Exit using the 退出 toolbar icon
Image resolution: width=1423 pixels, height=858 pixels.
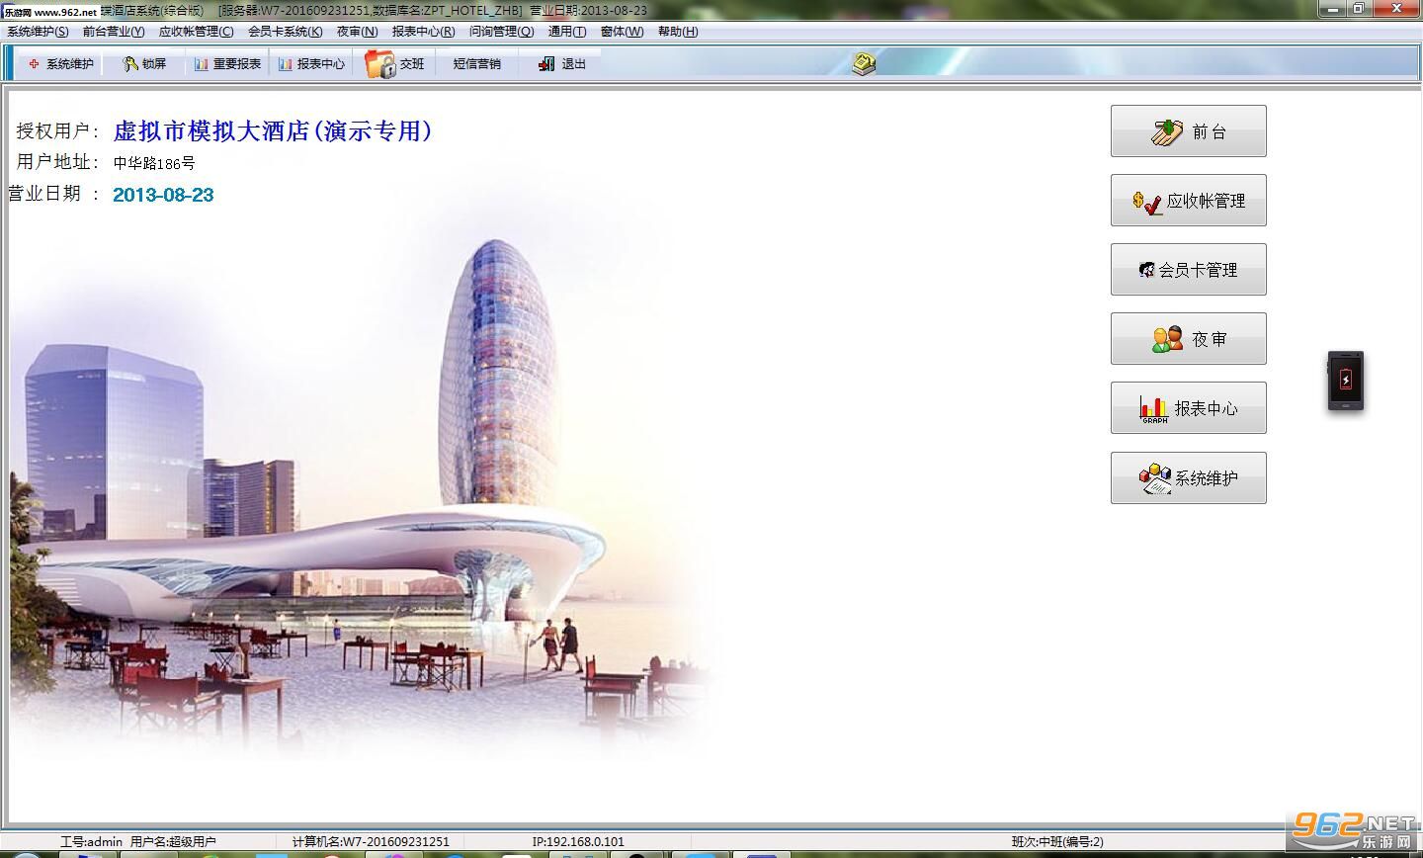click(x=562, y=63)
